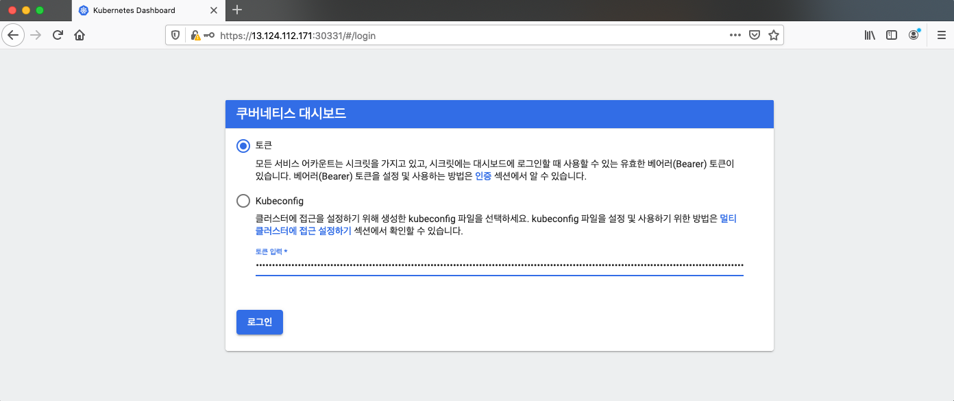Select the 토큰 radio option

coord(243,145)
